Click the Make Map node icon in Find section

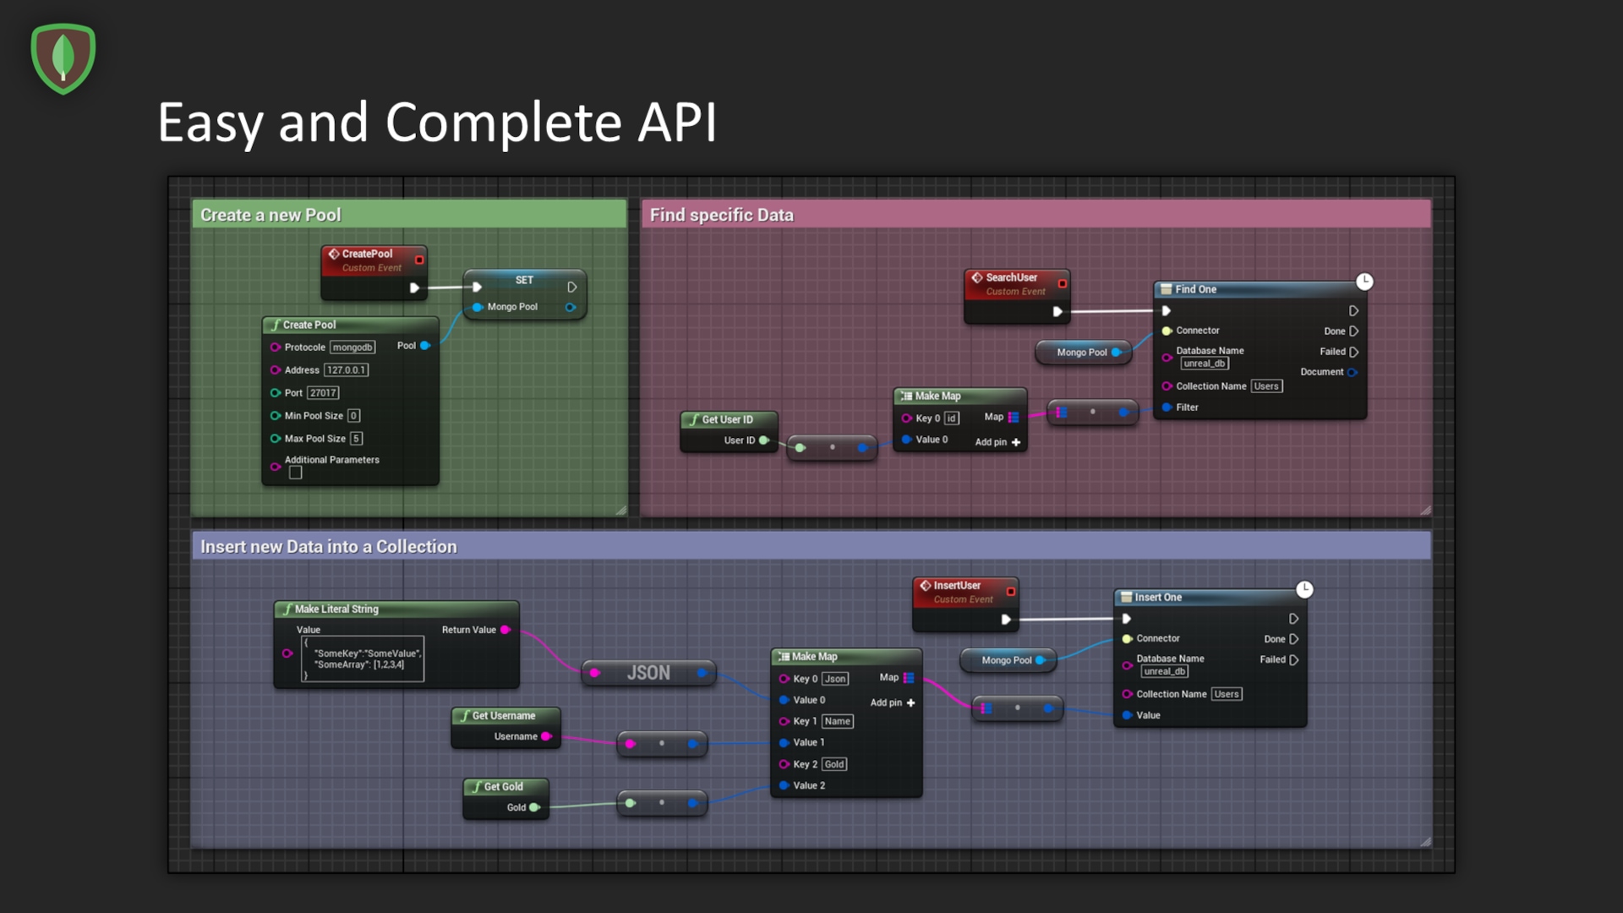(906, 396)
